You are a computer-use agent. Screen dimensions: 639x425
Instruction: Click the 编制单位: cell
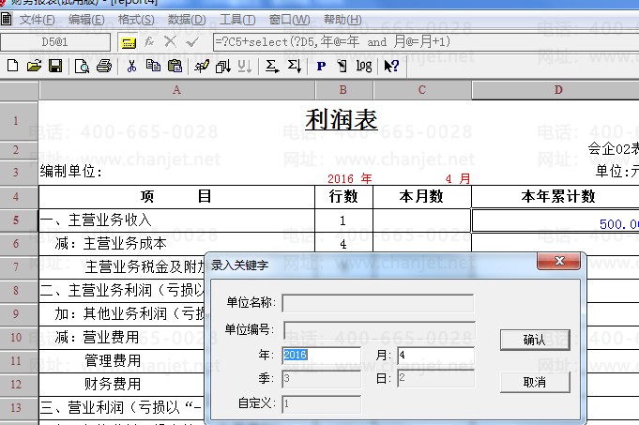pos(71,172)
